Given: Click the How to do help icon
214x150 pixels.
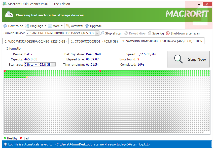Looking at the screenshot, I should pyautogui.click(x=5, y=26).
